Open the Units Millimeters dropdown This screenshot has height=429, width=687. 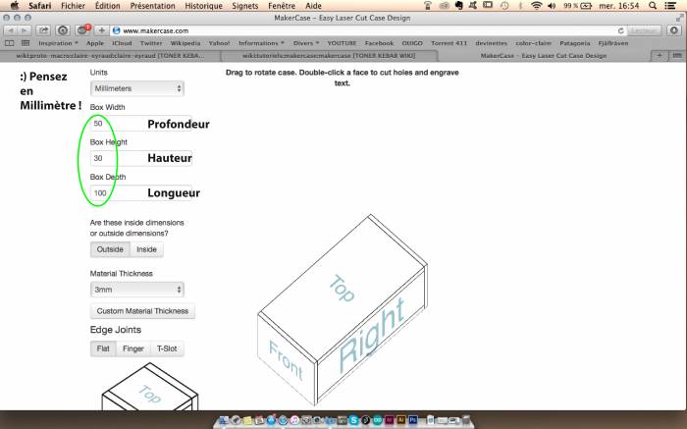136,88
